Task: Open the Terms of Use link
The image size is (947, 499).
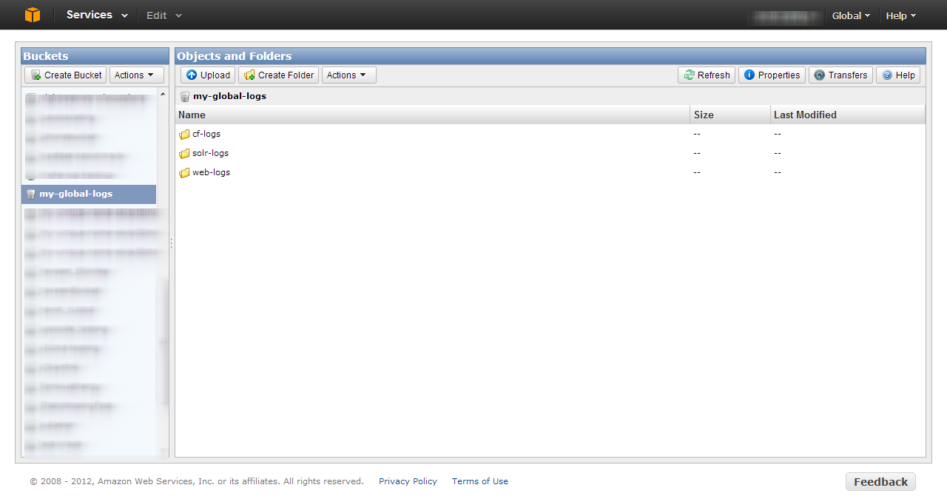Action: [479, 481]
